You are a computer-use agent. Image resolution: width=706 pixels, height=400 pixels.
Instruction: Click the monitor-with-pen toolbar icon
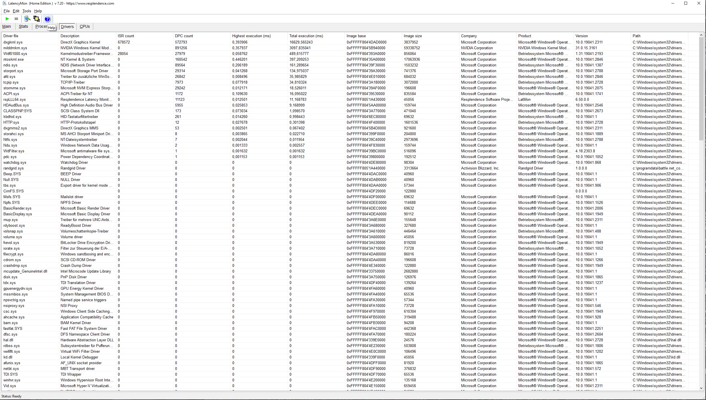27,19
